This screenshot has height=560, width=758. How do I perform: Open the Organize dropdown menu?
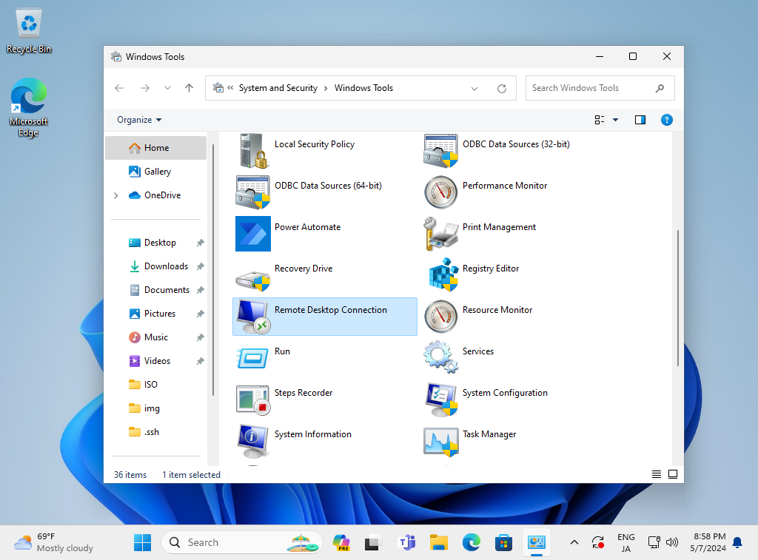(x=139, y=120)
